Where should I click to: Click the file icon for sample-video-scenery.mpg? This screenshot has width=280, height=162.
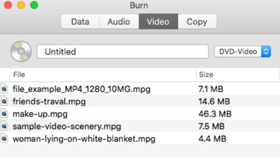coord(4,126)
